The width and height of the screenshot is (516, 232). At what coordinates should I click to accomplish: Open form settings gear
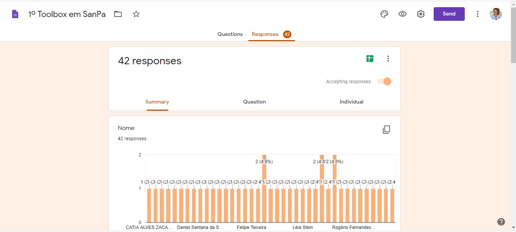coord(421,14)
